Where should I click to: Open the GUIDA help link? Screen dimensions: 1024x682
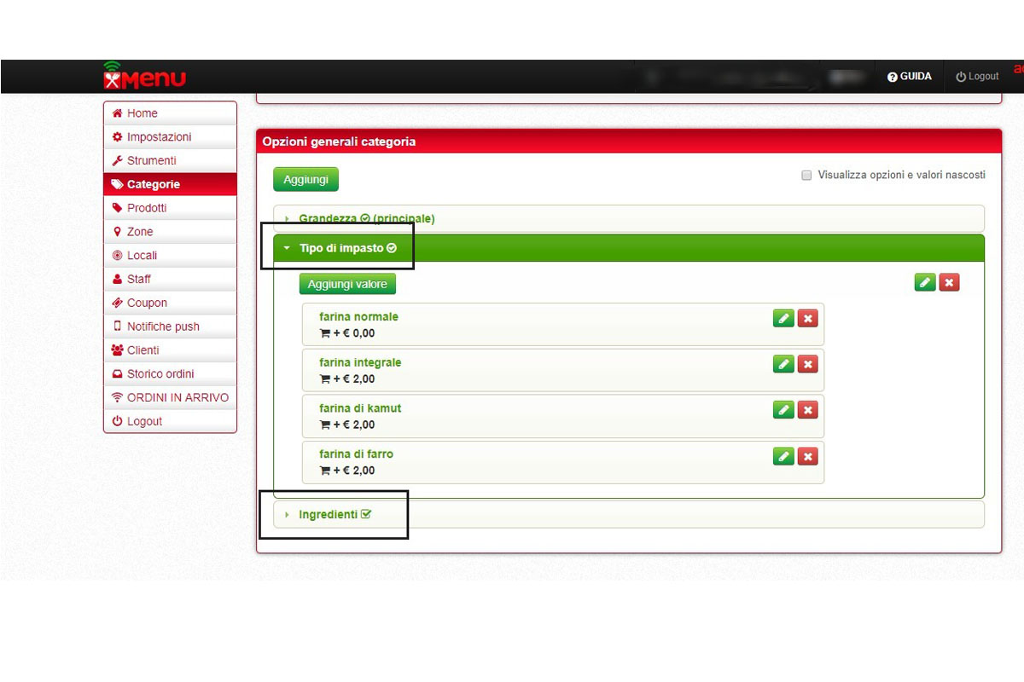910,77
